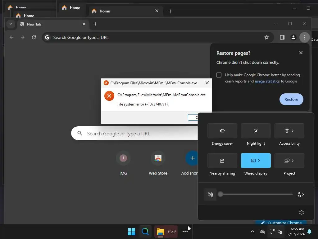Add a new tab in File Explorer window

pos(170,11)
